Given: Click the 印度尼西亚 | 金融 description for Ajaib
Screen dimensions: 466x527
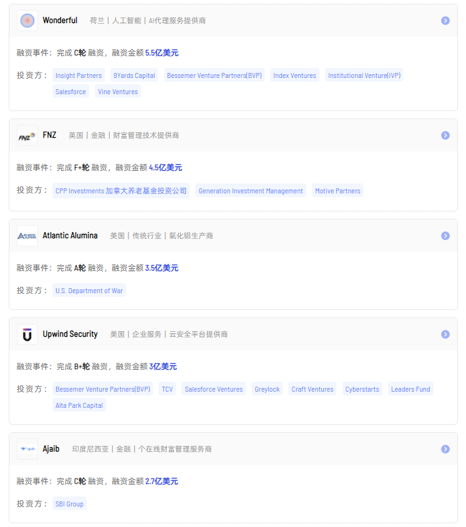Looking at the screenshot, I should (x=142, y=449).
